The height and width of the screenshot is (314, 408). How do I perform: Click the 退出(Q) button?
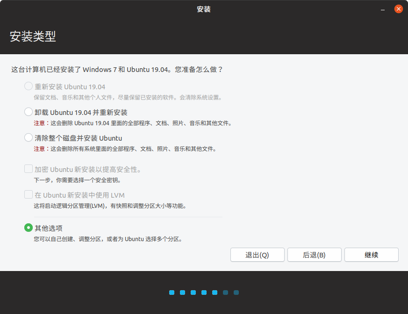[x=258, y=255]
